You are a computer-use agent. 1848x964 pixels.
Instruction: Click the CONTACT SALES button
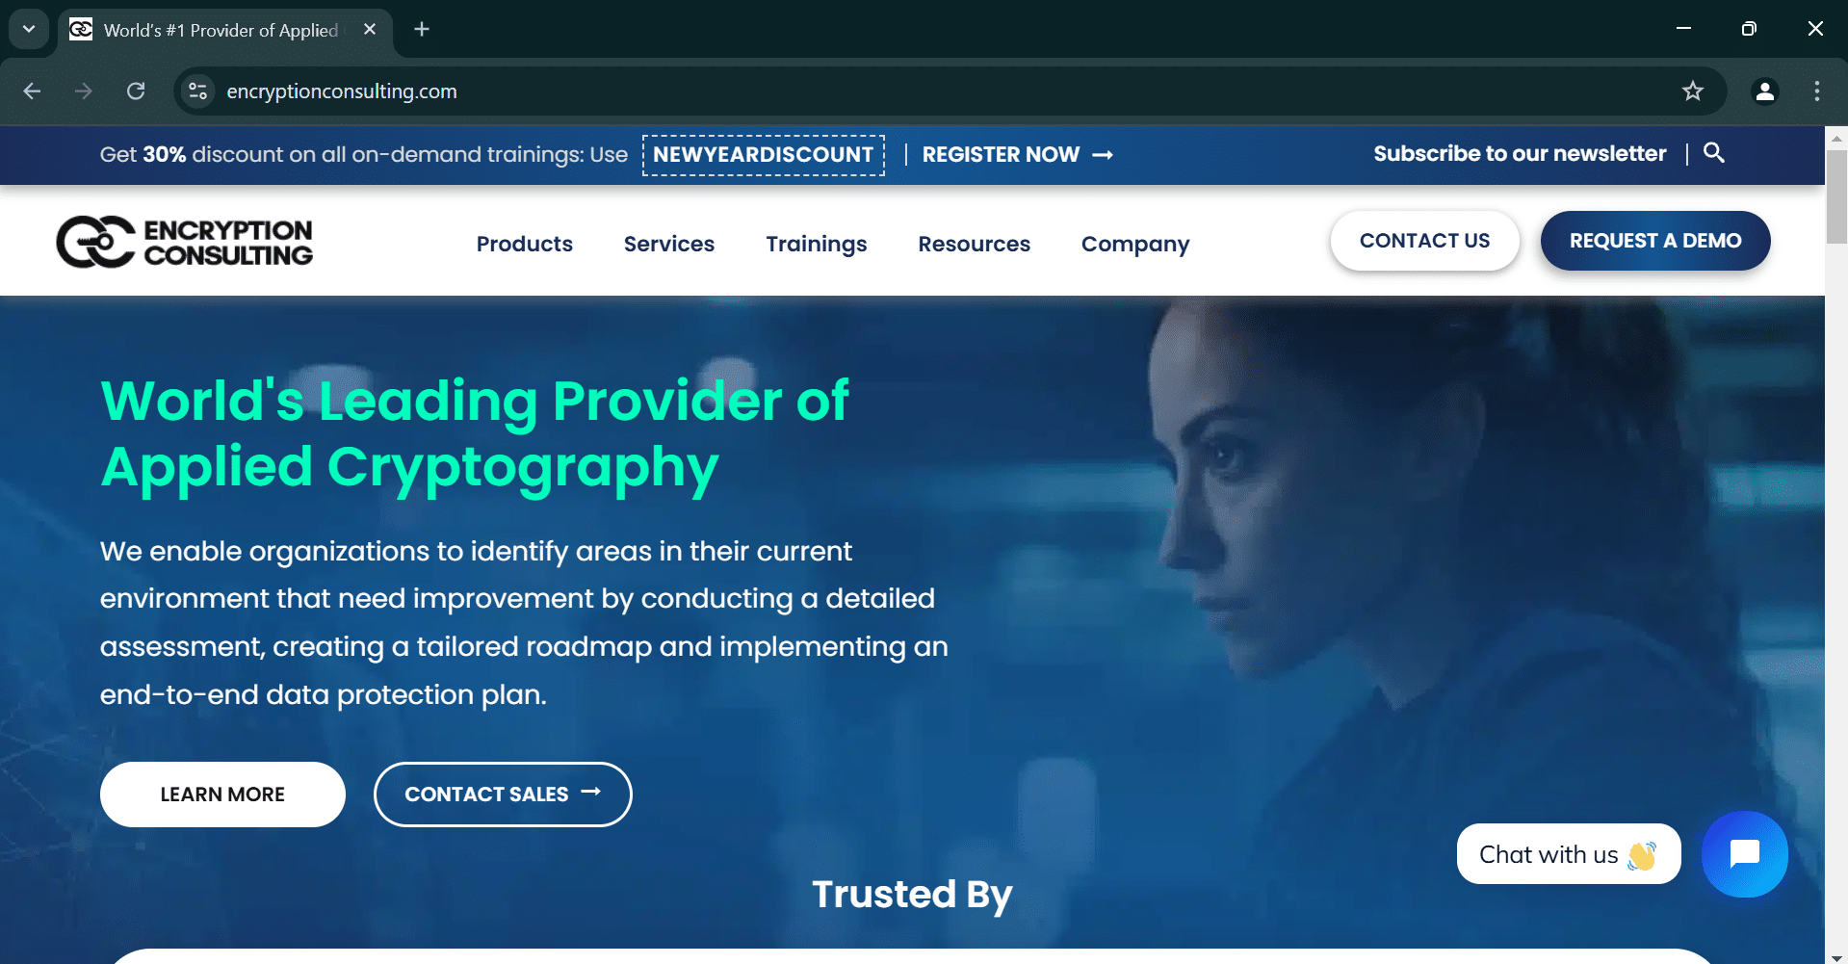pos(503,795)
